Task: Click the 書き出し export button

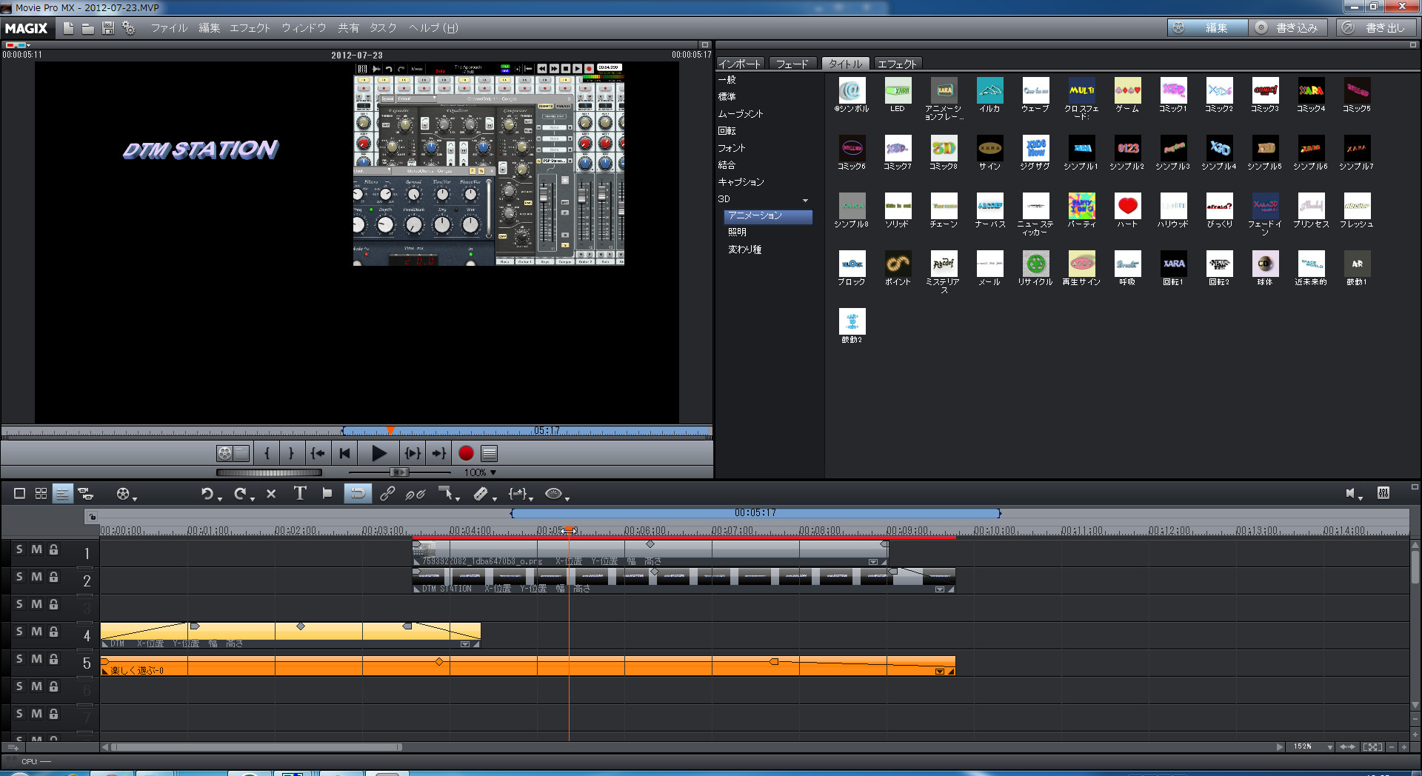Action: tap(1377, 28)
